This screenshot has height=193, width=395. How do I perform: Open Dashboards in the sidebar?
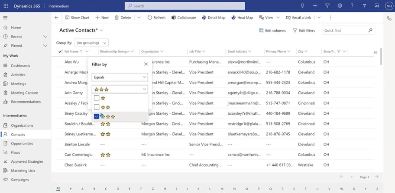click(x=20, y=66)
